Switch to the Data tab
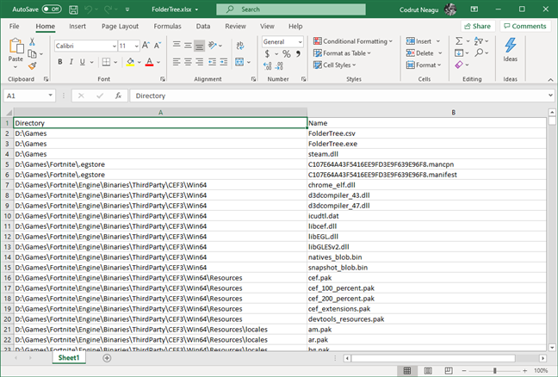 point(203,26)
